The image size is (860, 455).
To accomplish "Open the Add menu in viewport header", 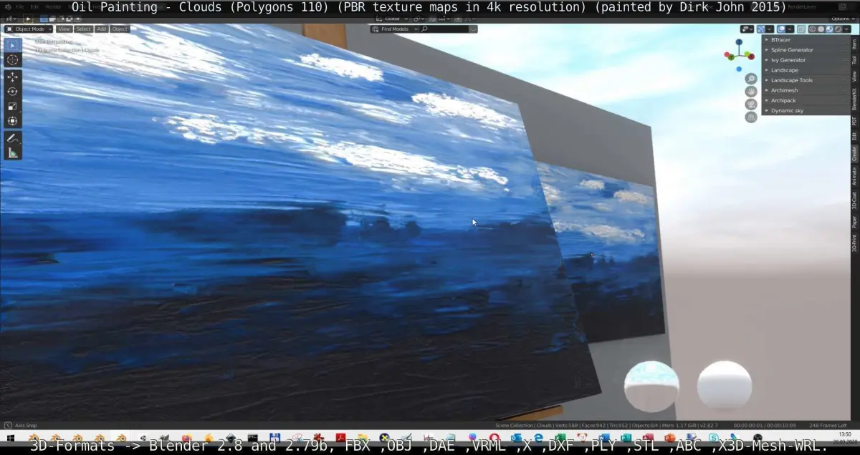I will pyautogui.click(x=101, y=29).
